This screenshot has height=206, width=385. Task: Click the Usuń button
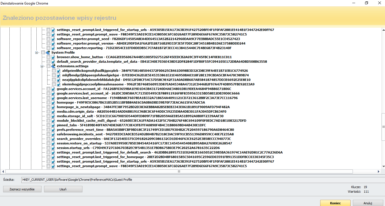point(63,189)
